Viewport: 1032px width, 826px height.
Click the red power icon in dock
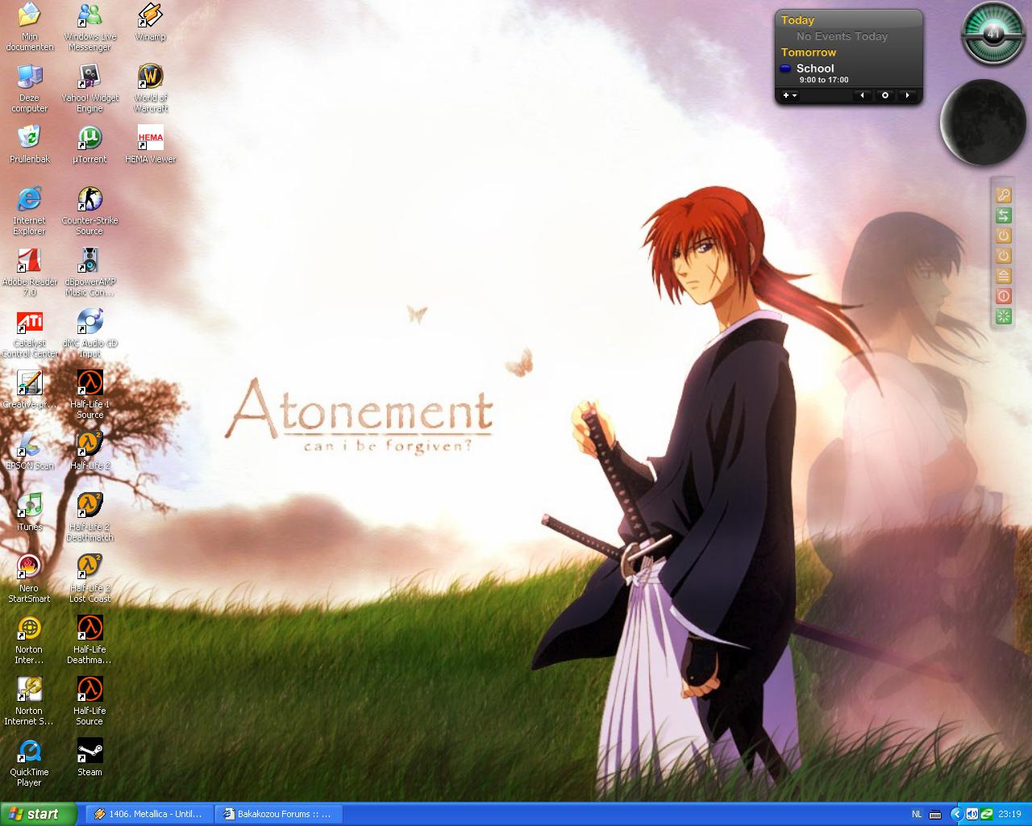pos(1003,296)
